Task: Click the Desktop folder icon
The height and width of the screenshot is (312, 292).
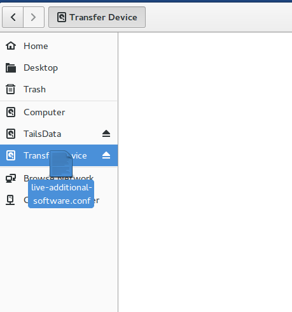Action: pyautogui.click(x=11, y=68)
